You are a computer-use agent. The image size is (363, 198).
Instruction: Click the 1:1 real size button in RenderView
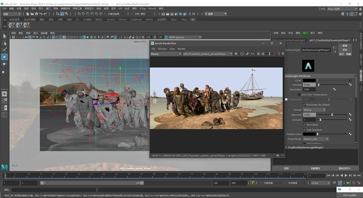tap(253, 54)
